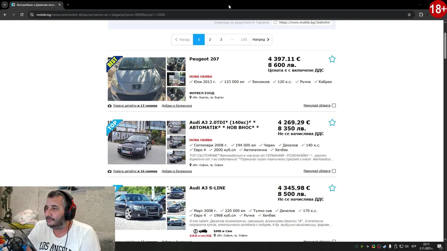Open Audi A3 2.0TDI main photo

[x=137, y=143]
